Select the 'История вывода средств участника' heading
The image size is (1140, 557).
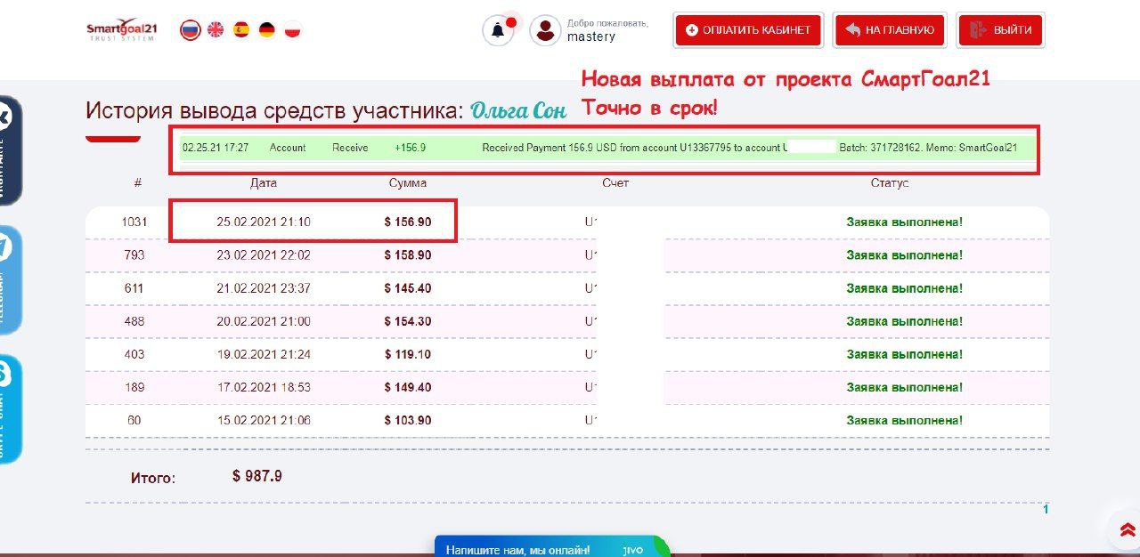(274, 111)
